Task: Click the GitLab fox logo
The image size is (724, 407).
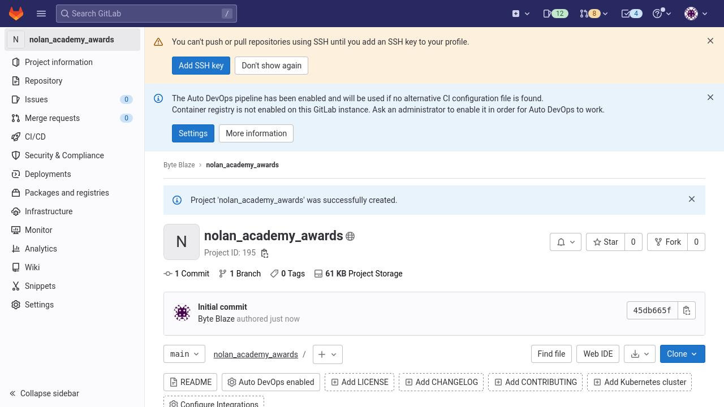Action: [x=16, y=14]
